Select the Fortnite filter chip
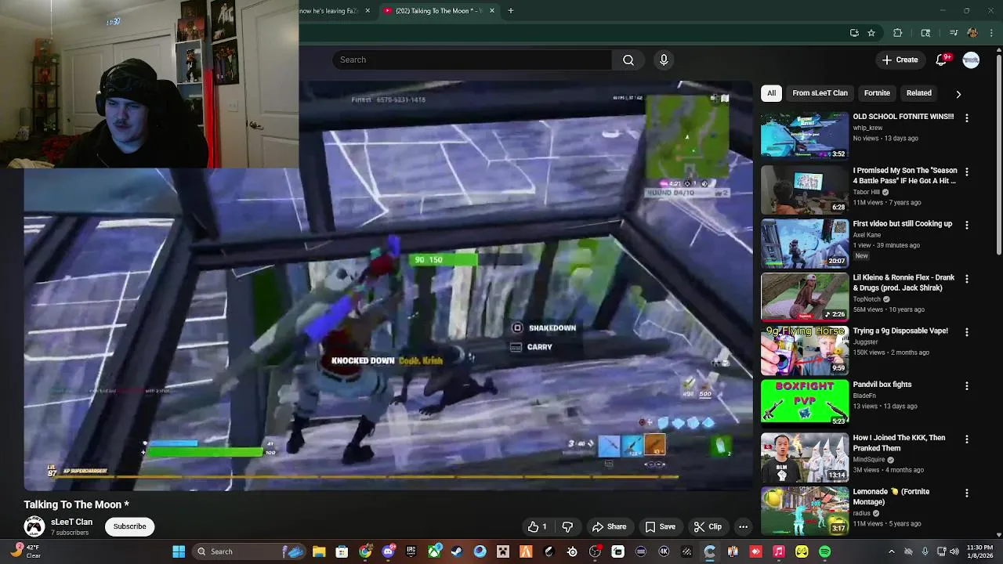 tap(877, 93)
